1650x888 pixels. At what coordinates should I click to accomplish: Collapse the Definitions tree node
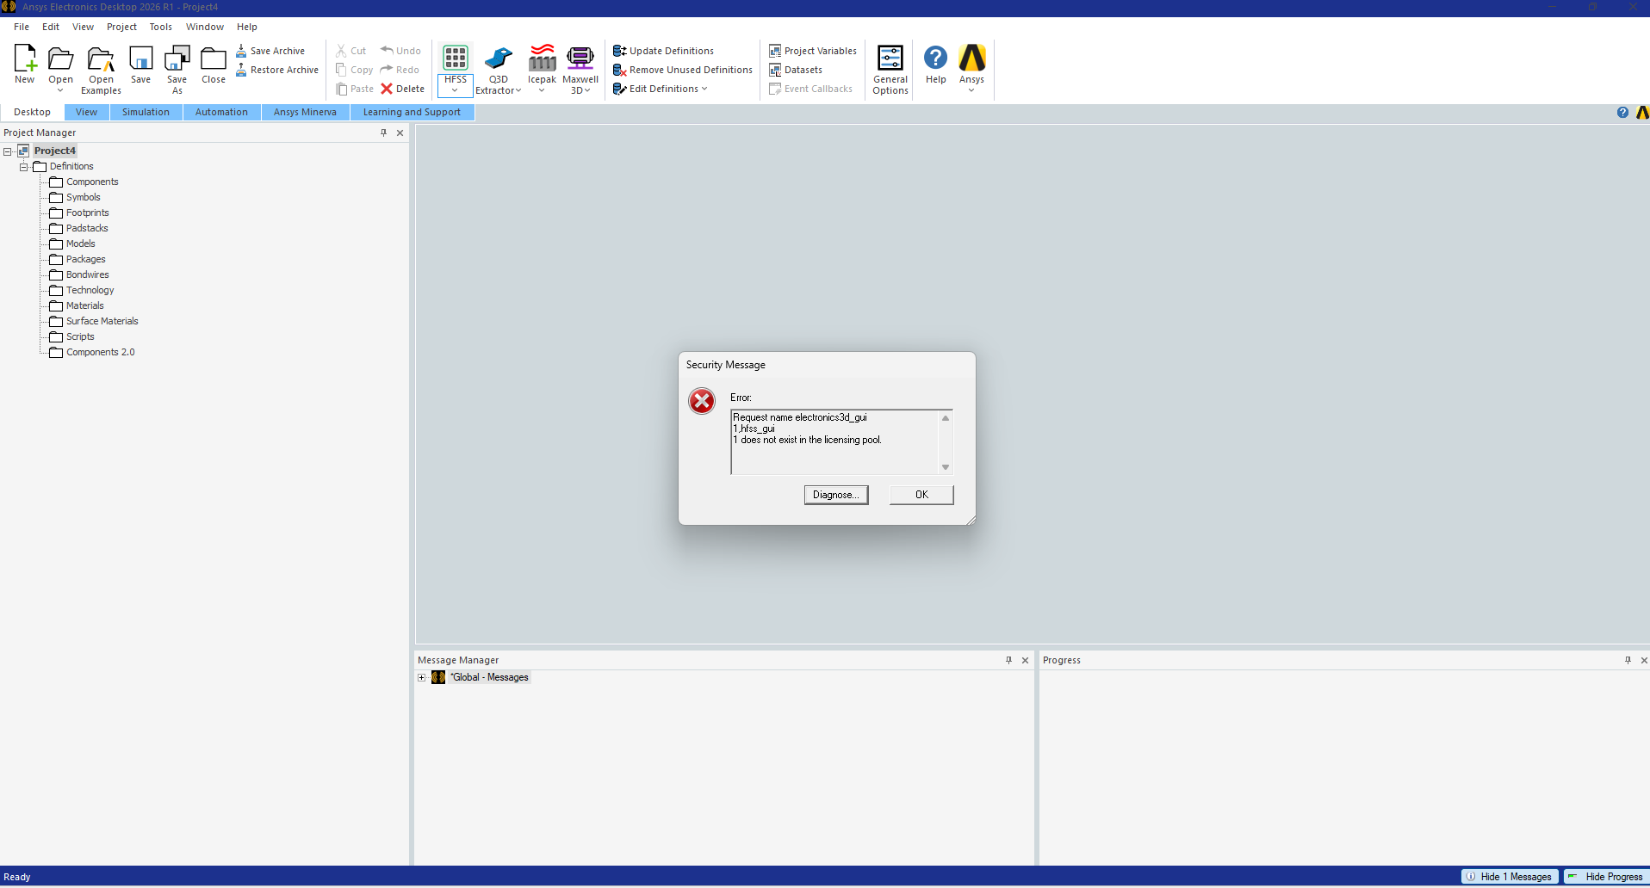24,167
